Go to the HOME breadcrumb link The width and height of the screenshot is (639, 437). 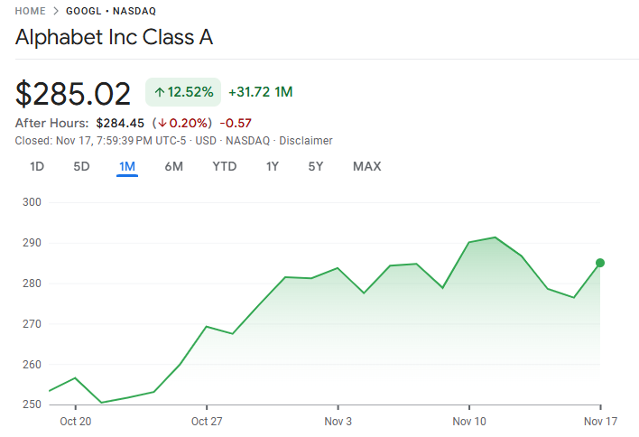[x=31, y=12]
